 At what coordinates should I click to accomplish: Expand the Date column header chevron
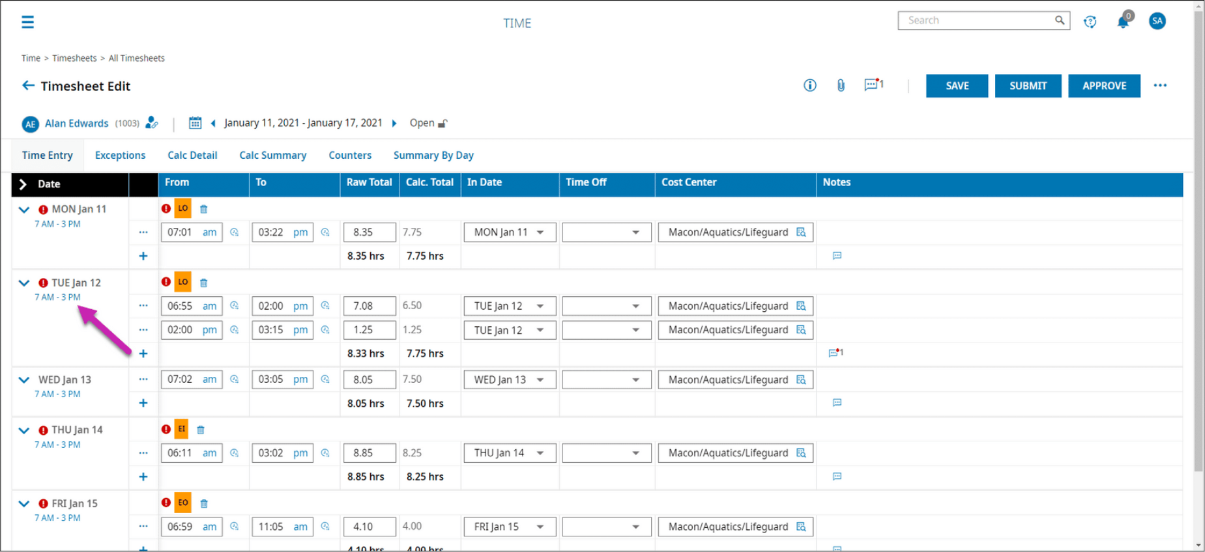pos(23,184)
